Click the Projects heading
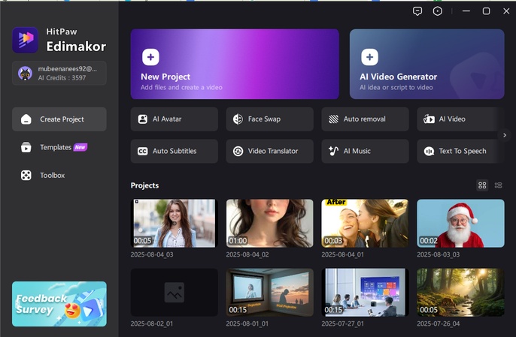 [x=144, y=185]
